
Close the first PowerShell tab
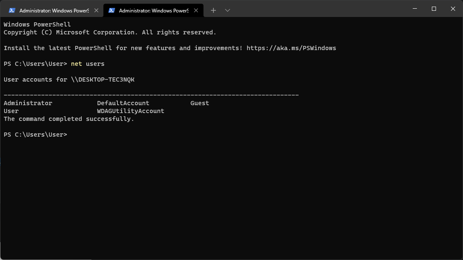click(96, 10)
